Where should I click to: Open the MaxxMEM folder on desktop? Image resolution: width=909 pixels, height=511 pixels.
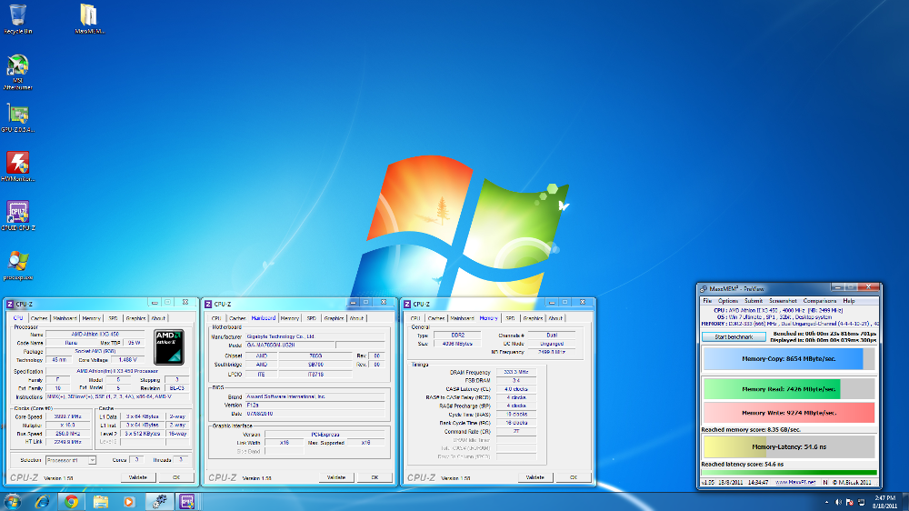89,18
